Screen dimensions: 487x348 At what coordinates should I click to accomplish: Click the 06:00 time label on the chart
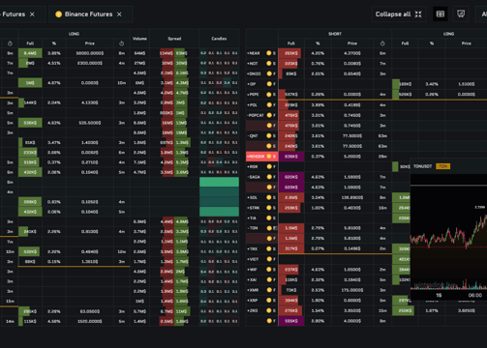tap(474, 295)
